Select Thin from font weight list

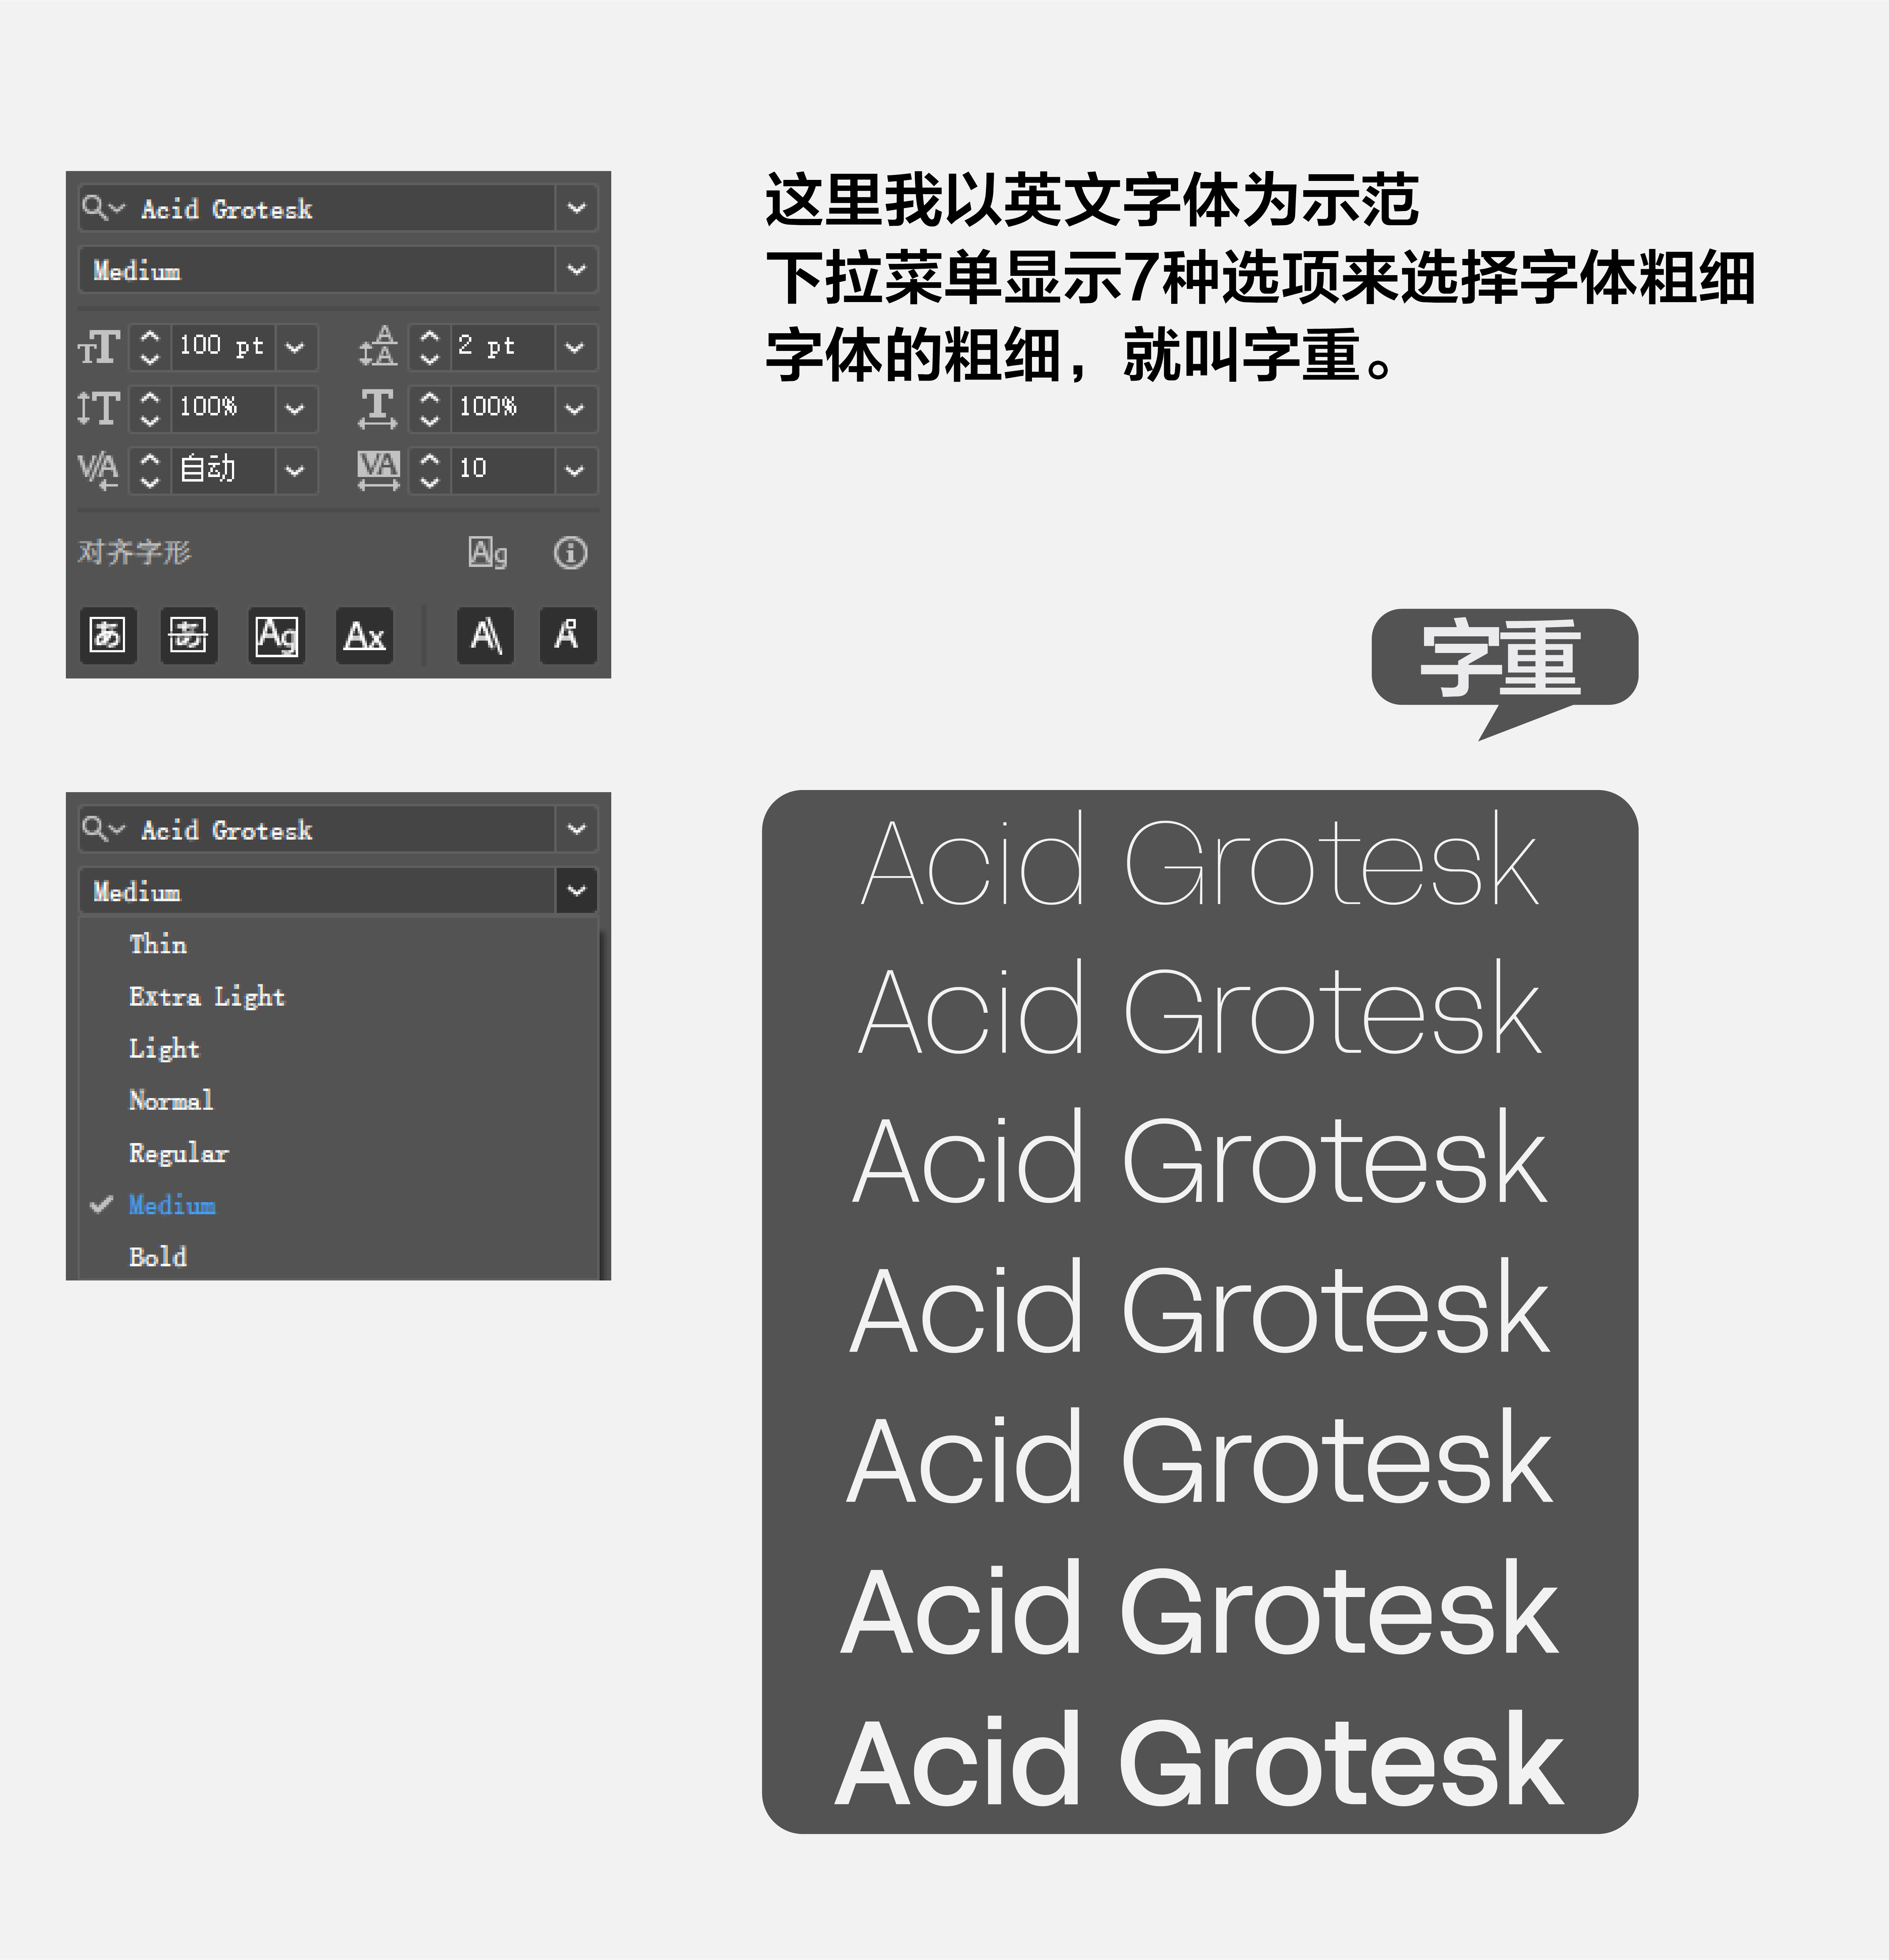(158, 944)
